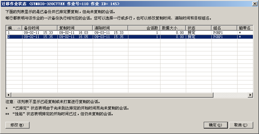Click data size 0.00 in row 2
This screenshot has height=134, width=259.
coord(180,37)
